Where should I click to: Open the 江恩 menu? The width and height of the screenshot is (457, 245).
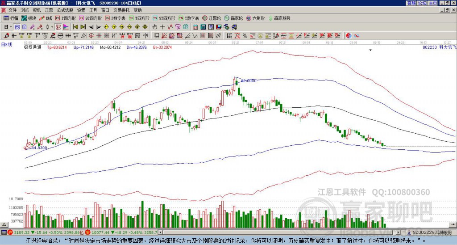[x=49, y=10]
